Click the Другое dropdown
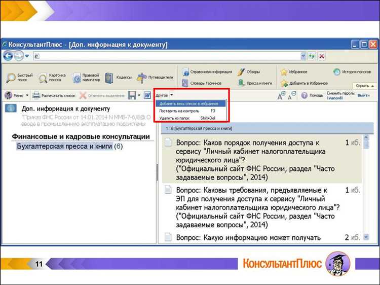This screenshot has width=380, height=285. (164, 95)
